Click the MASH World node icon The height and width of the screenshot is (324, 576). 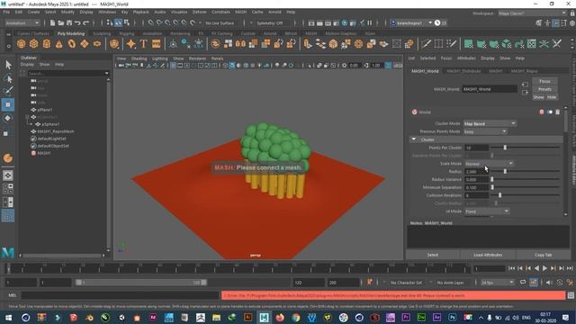pyautogui.click(x=414, y=112)
